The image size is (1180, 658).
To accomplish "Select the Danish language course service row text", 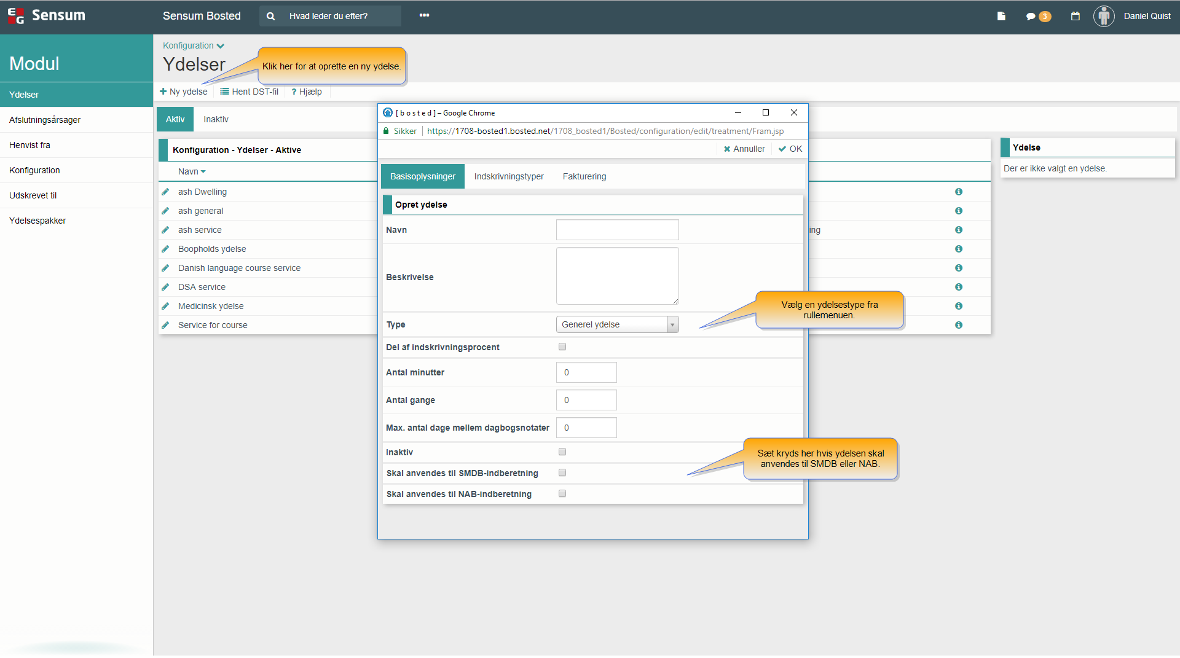I will coord(239,268).
